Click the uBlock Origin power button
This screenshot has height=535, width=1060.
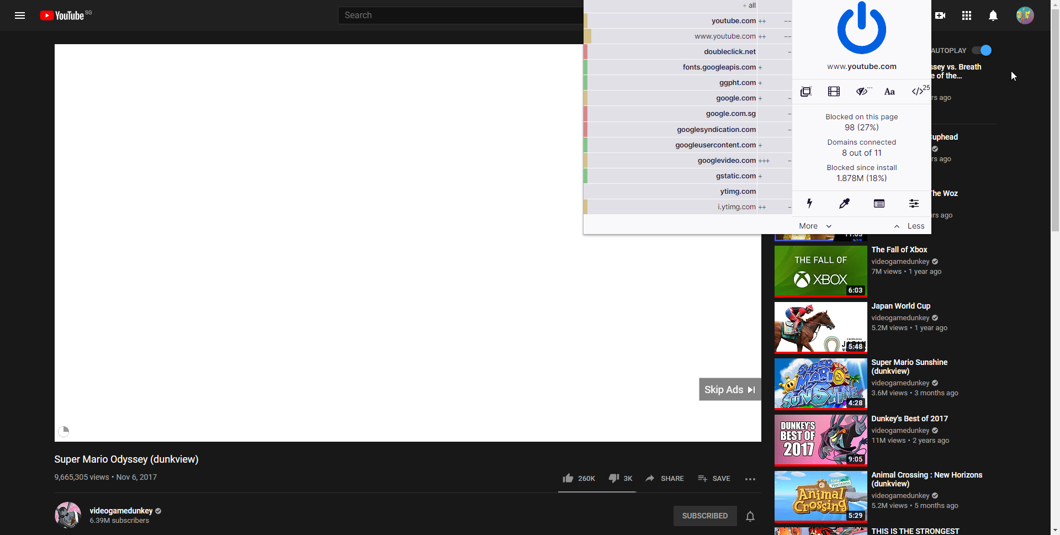861,28
